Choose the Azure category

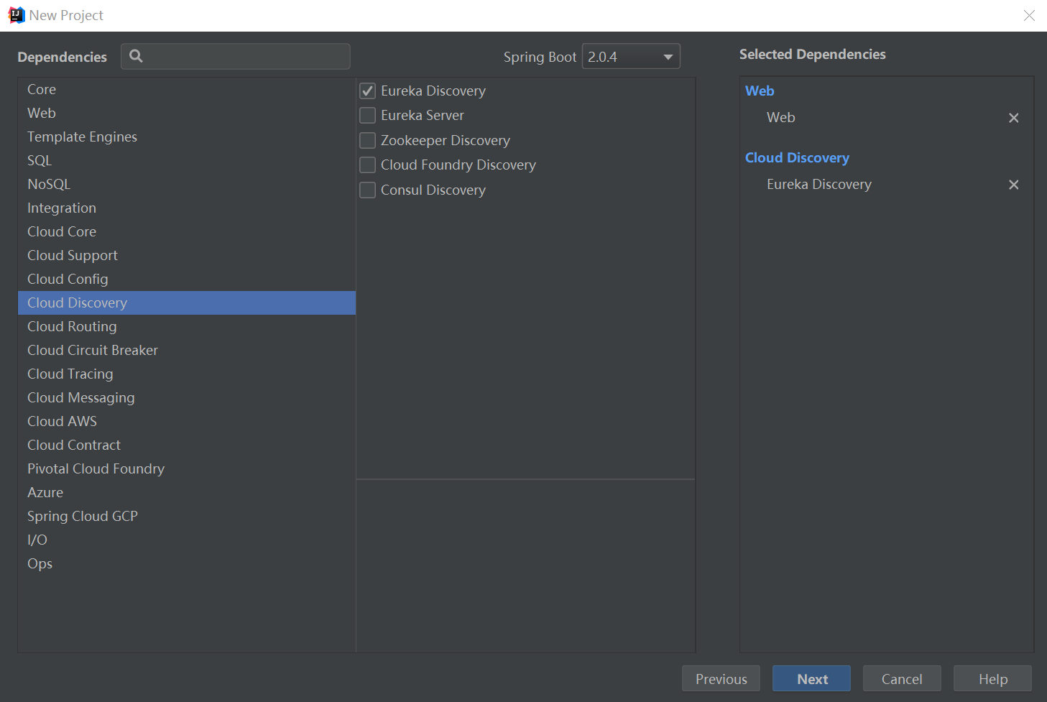click(x=187, y=492)
